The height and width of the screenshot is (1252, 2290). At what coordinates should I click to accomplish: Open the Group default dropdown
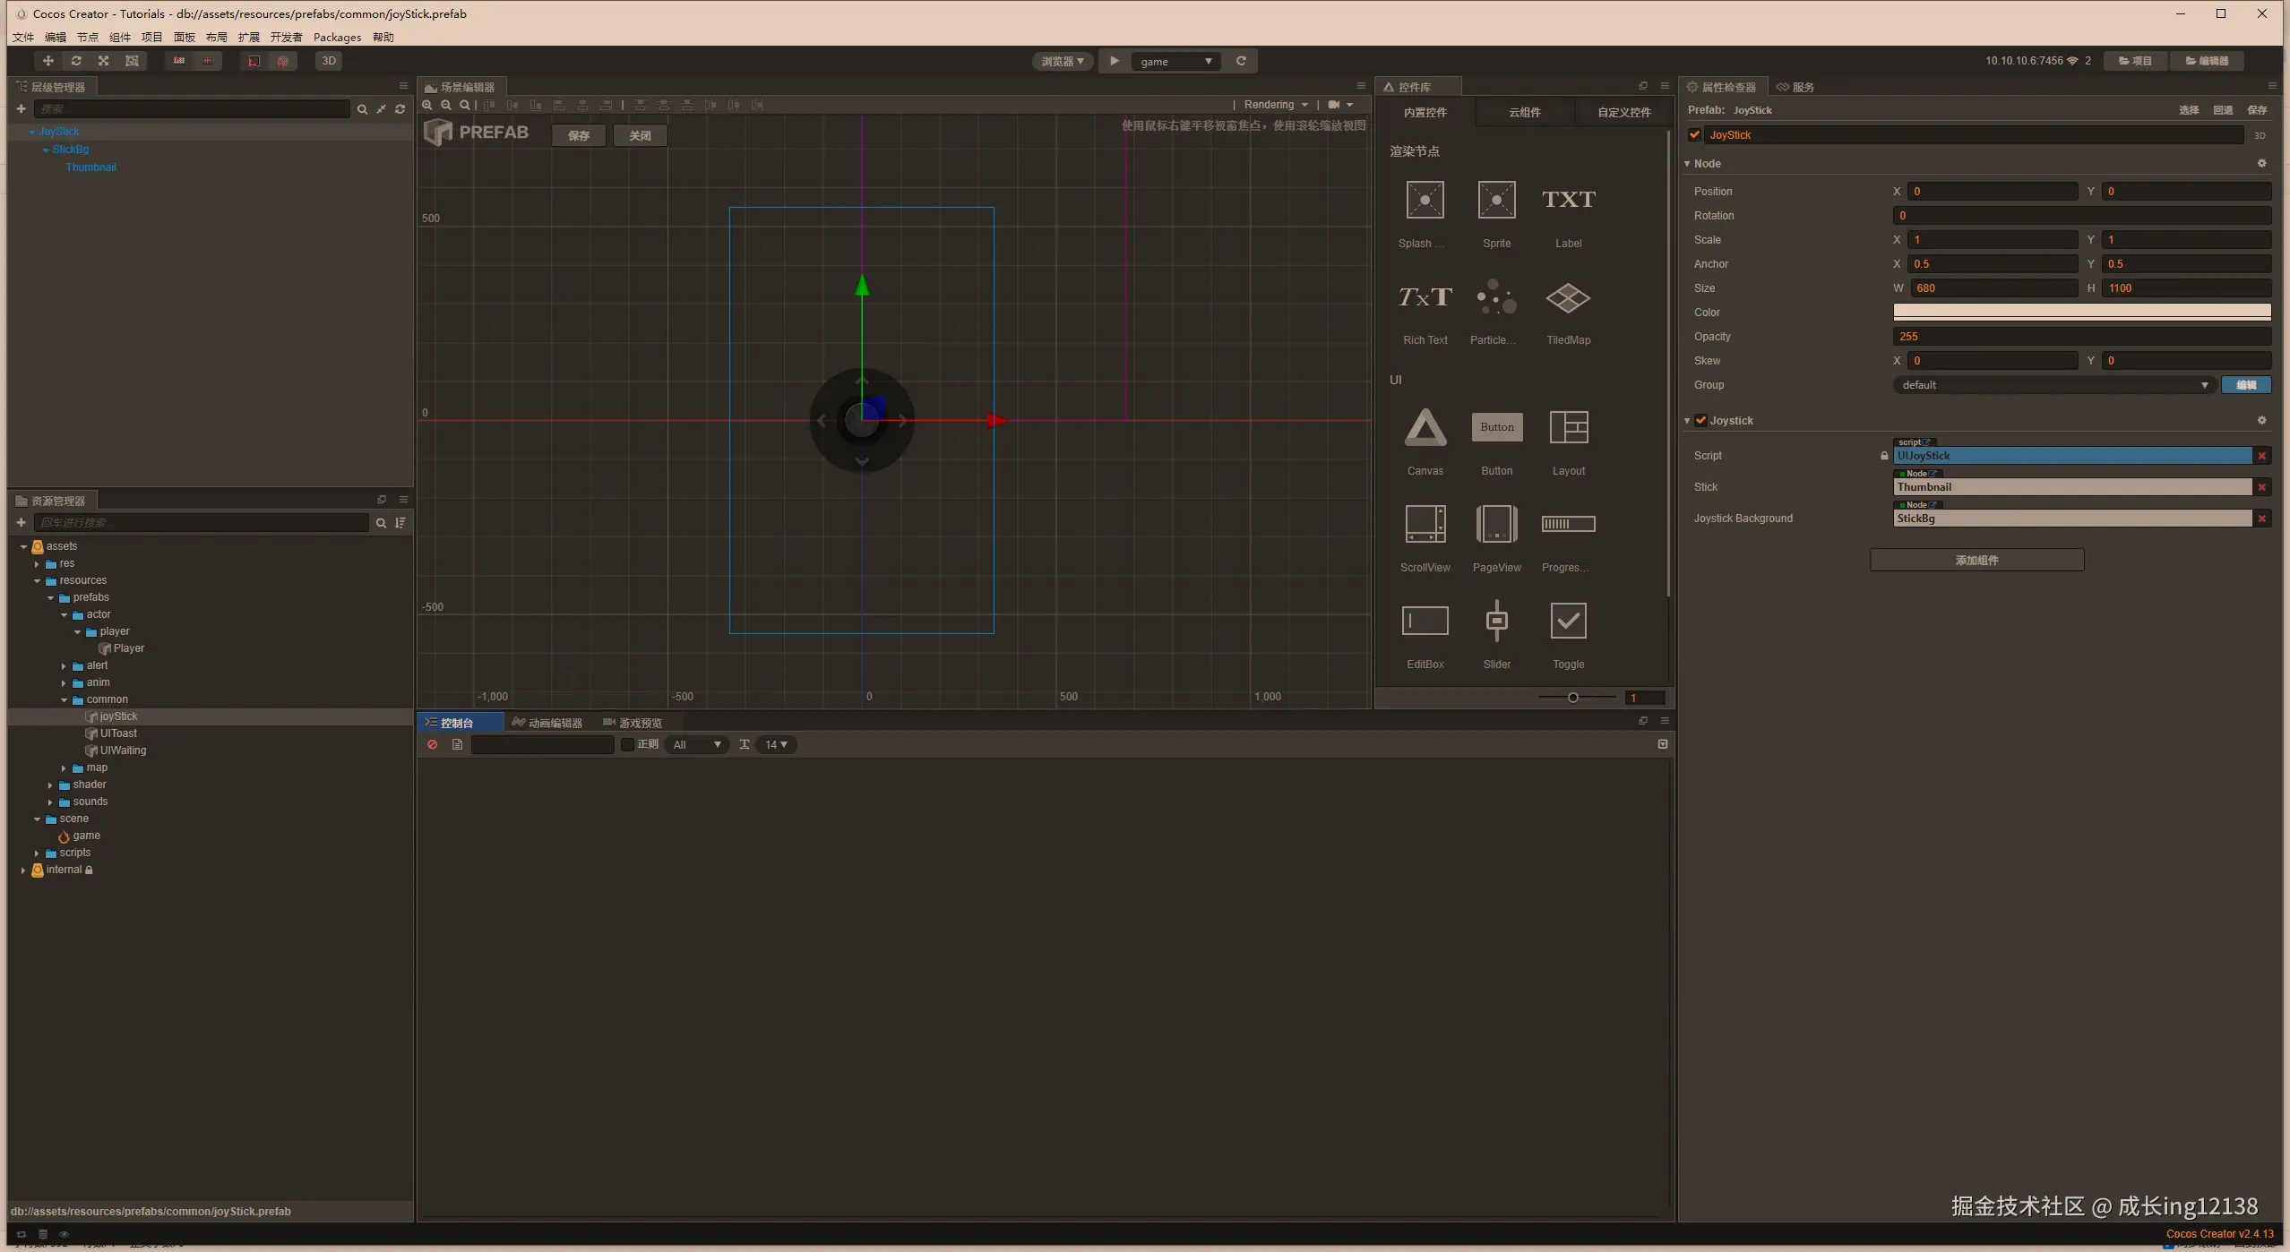pyautogui.click(x=2053, y=385)
